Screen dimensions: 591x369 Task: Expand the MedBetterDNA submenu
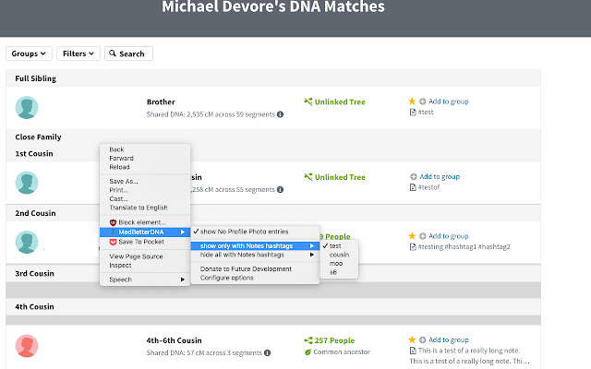point(145,232)
